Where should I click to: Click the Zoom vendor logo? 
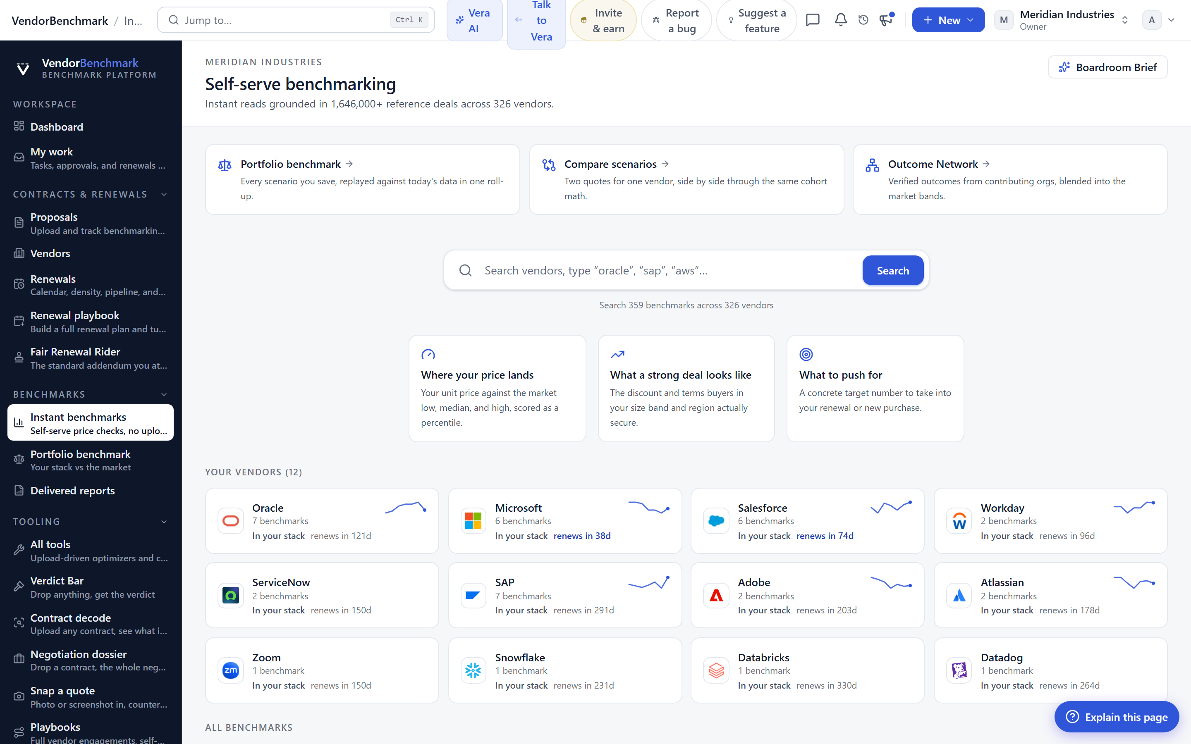(x=230, y=670)
